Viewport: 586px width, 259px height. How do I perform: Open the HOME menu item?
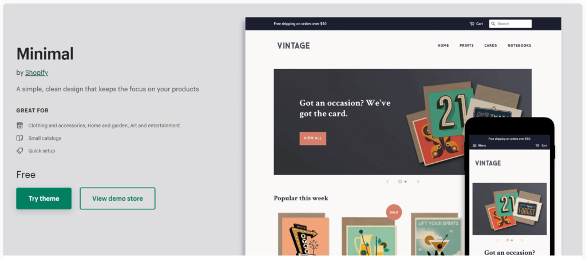[444, 46]
